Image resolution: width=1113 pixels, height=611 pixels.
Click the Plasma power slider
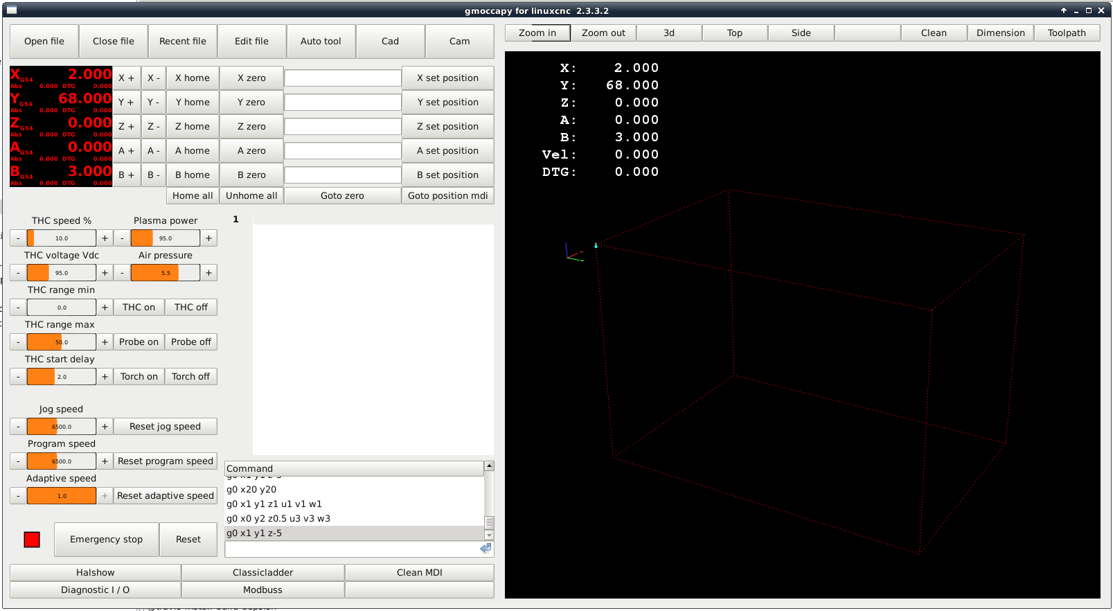coord(166,238)
